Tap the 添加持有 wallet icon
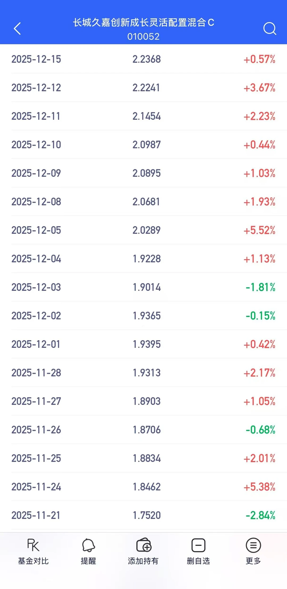Viewport: 287px width, 589px height. point(143,545)
